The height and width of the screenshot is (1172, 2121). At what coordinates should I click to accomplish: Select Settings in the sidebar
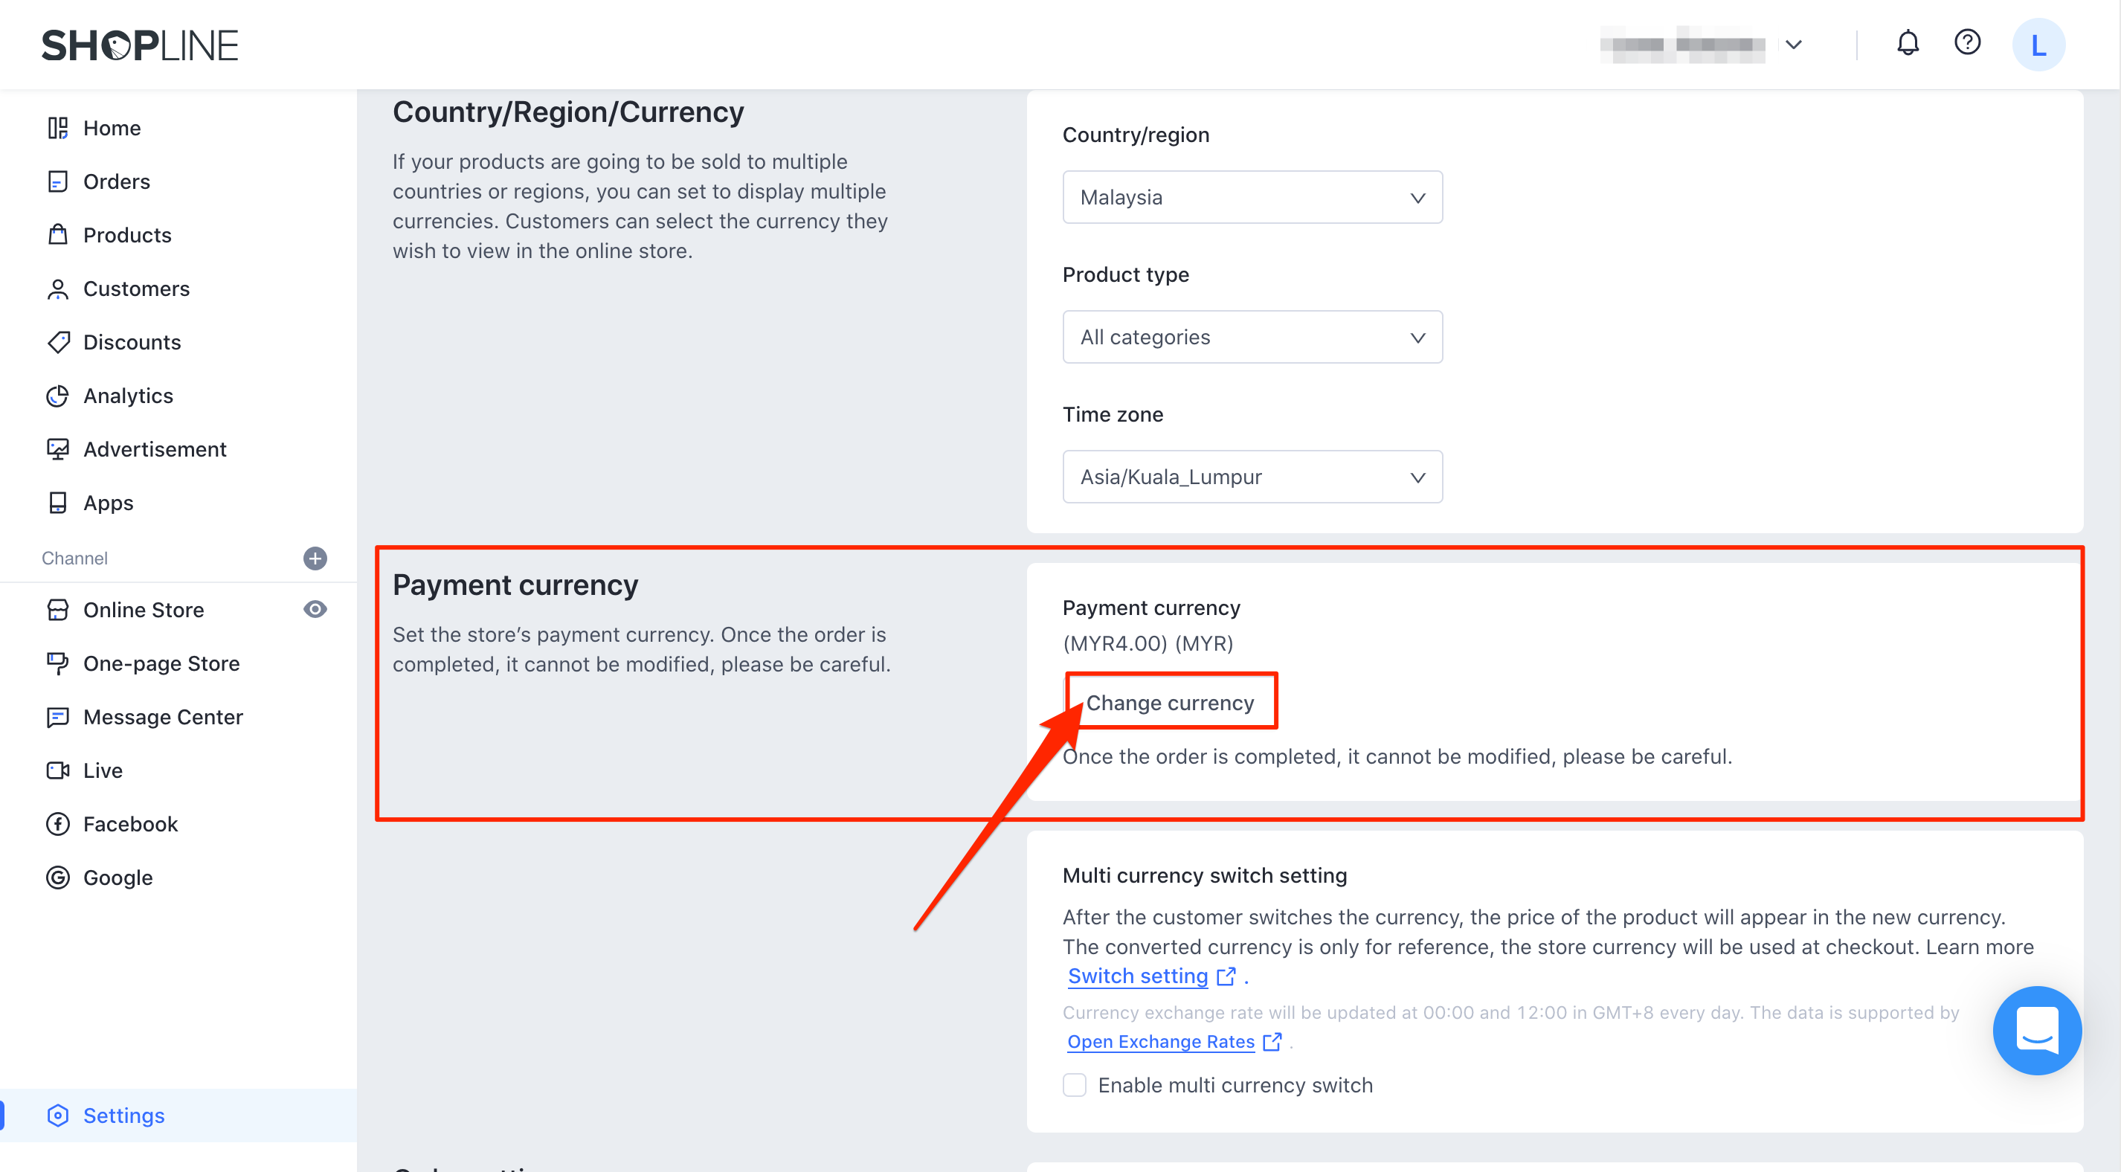coord(123,1115)
